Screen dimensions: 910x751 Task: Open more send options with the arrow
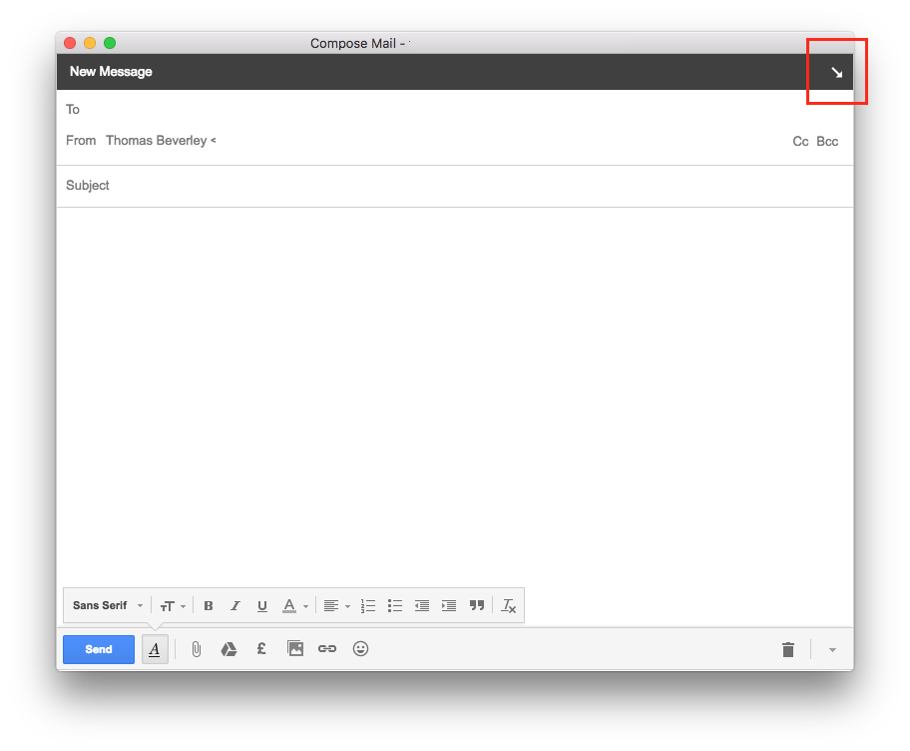tap(832, 649)
